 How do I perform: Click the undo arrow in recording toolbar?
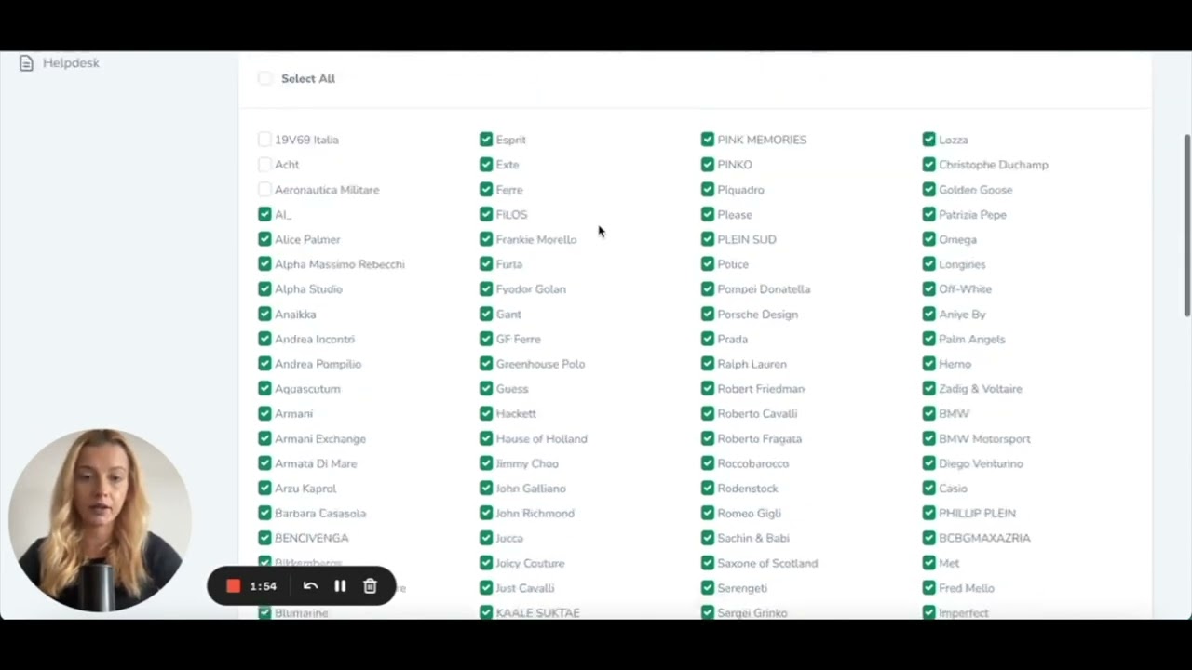(310, 586)
